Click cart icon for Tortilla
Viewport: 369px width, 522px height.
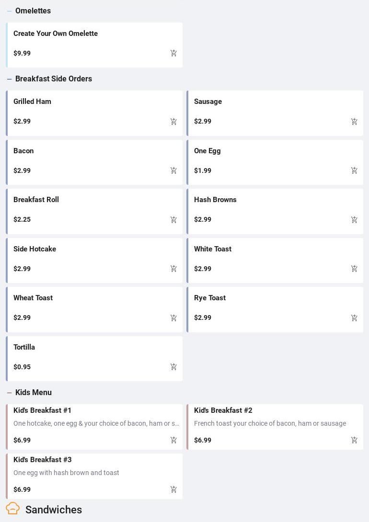(173, 367)
